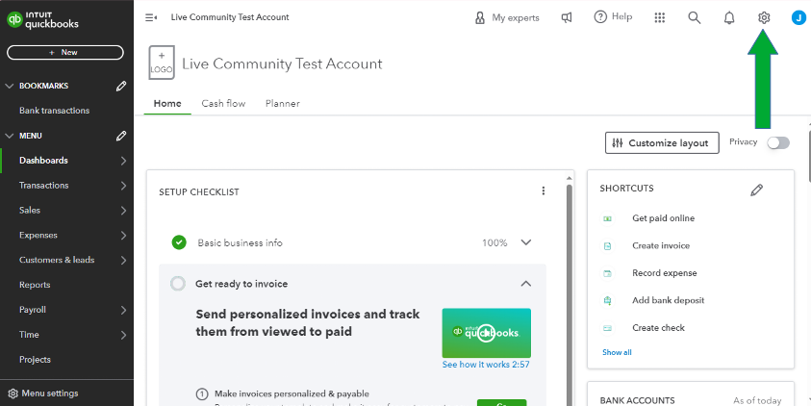Click the Basic business info green checkmark
Image resolution: width=811 pixels, height=406 pixels.
(179, 242)
